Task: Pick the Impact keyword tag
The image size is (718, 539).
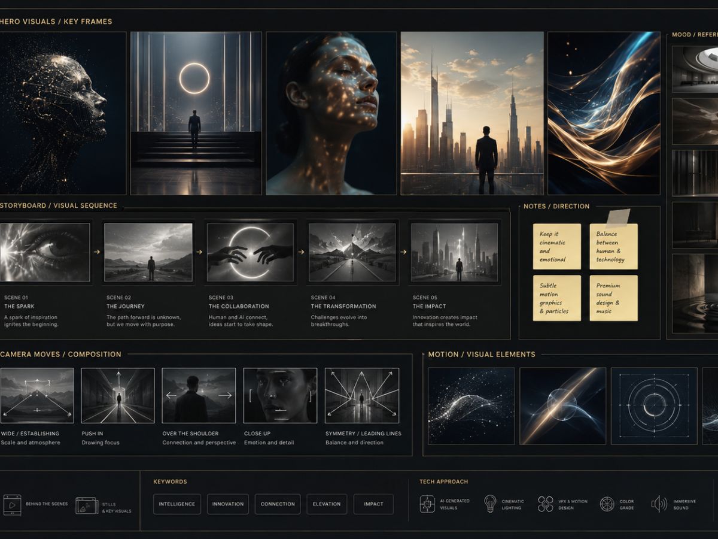Action: click(373, 504)
